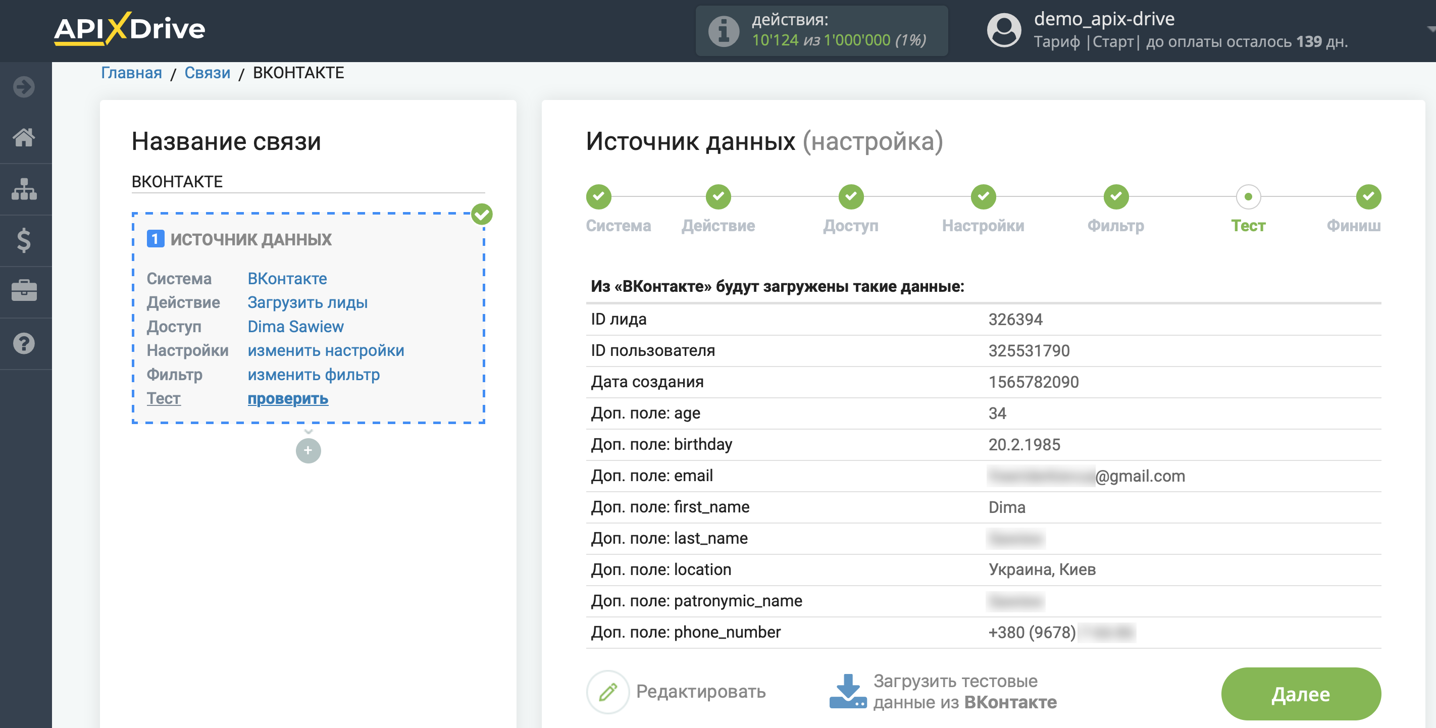Viewport: 1436px width, 728px height.
Task: Go to the Система step circle
Action: (x=598, y=197)
